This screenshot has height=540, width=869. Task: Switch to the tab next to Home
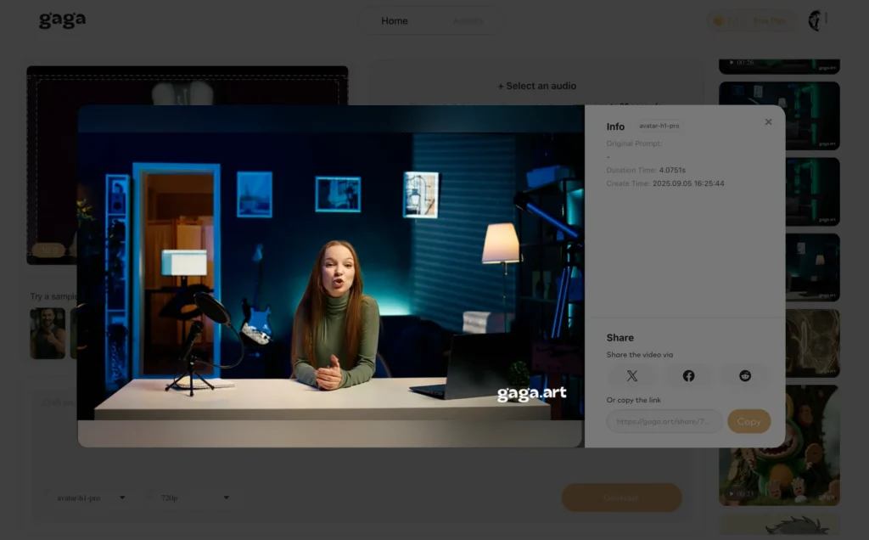[468, 21]
